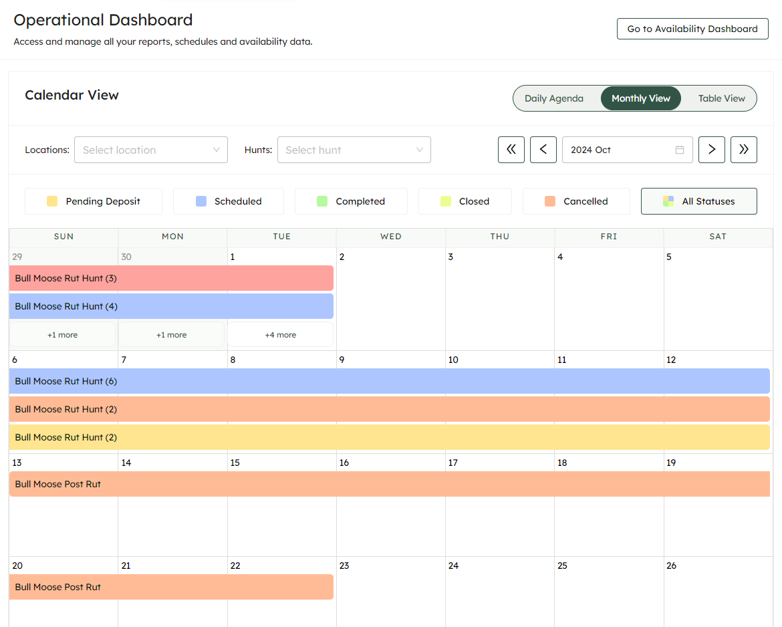The width and height of the screenshot is (782, 627).
Task: Switch to the Table View tab
Action: (x=722, y=98)
